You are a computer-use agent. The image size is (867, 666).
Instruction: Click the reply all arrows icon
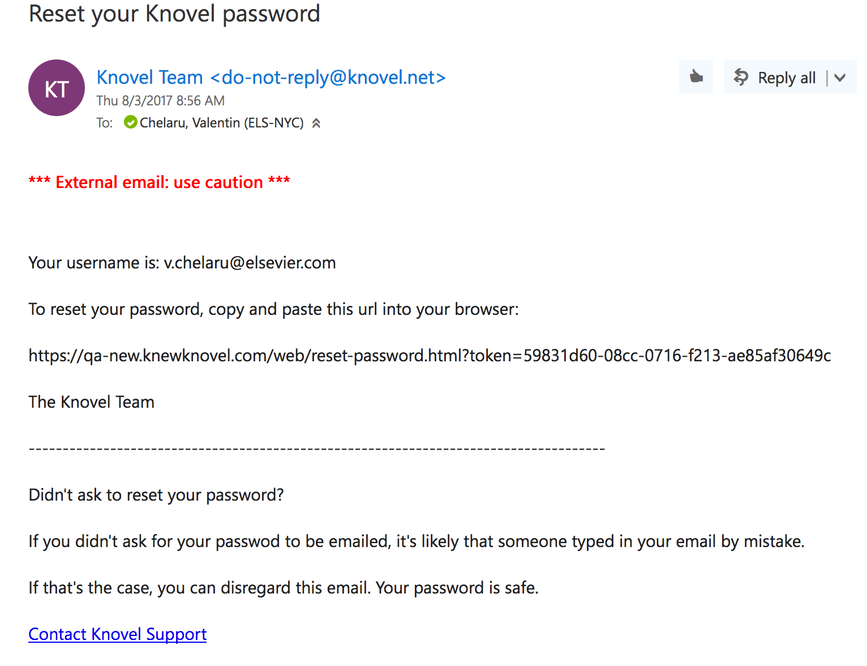click(x=741, y=77)
